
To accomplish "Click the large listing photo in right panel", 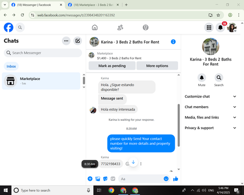I will (210, 46).
